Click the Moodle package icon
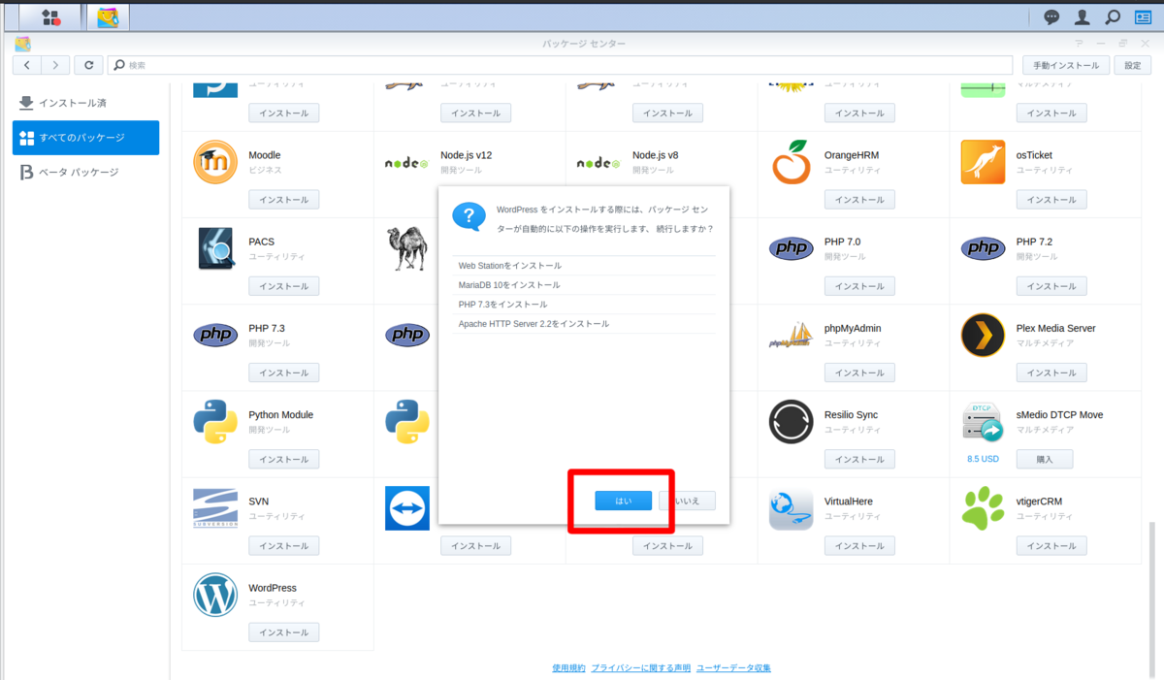1164x680 pixels. [x=215, y=162]
